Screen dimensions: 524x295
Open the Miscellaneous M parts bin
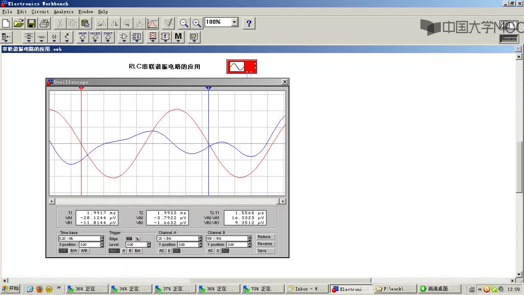pos(178,37)
